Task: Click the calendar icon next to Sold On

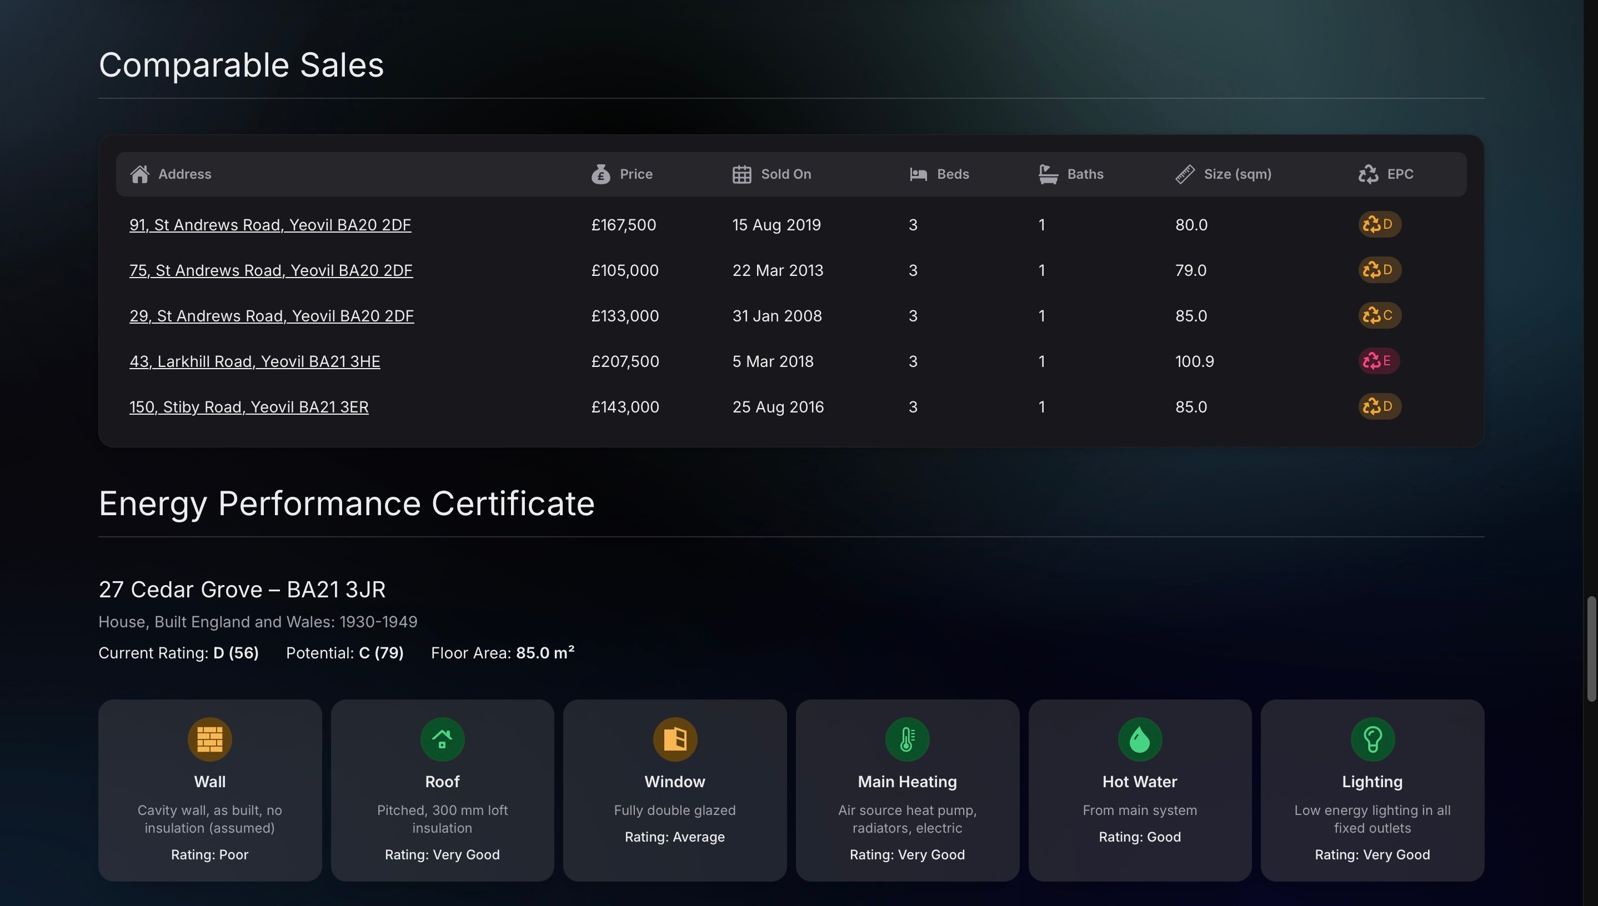Action: tap(742, 174)
